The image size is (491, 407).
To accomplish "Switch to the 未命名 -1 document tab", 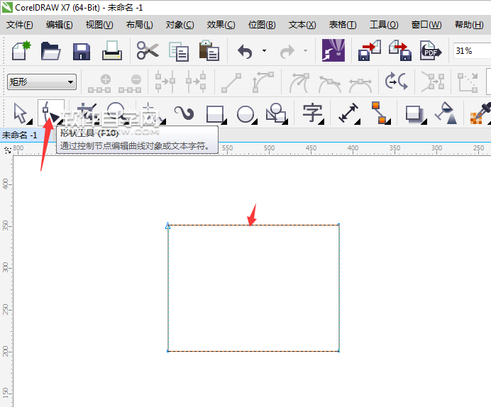I will pos(19,135).
